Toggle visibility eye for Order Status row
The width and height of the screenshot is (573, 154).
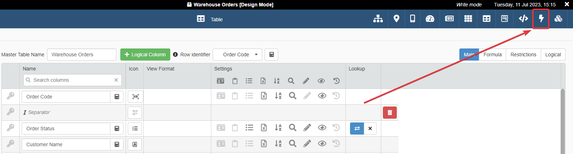322,127
